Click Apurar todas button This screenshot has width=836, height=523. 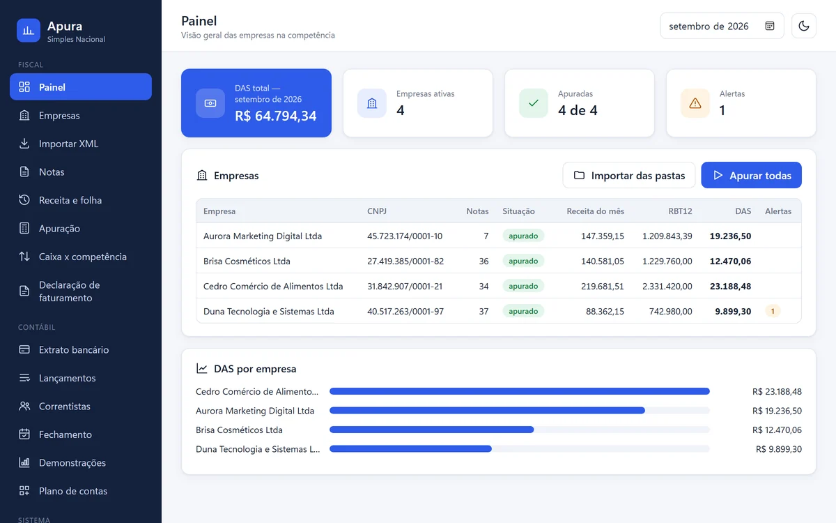(x=752, y=176)
